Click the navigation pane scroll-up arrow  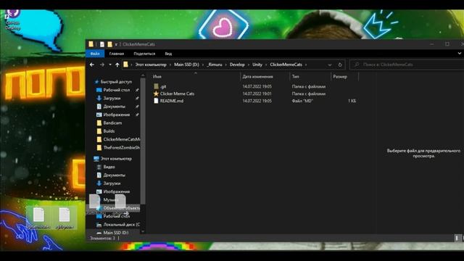(x=143, y=75)
